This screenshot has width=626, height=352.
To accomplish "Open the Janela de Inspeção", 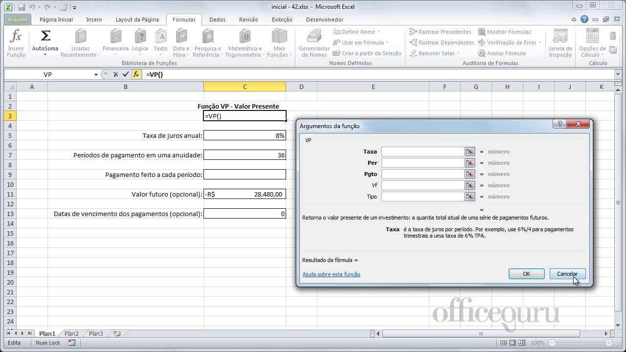I will [x=560, y=37].
